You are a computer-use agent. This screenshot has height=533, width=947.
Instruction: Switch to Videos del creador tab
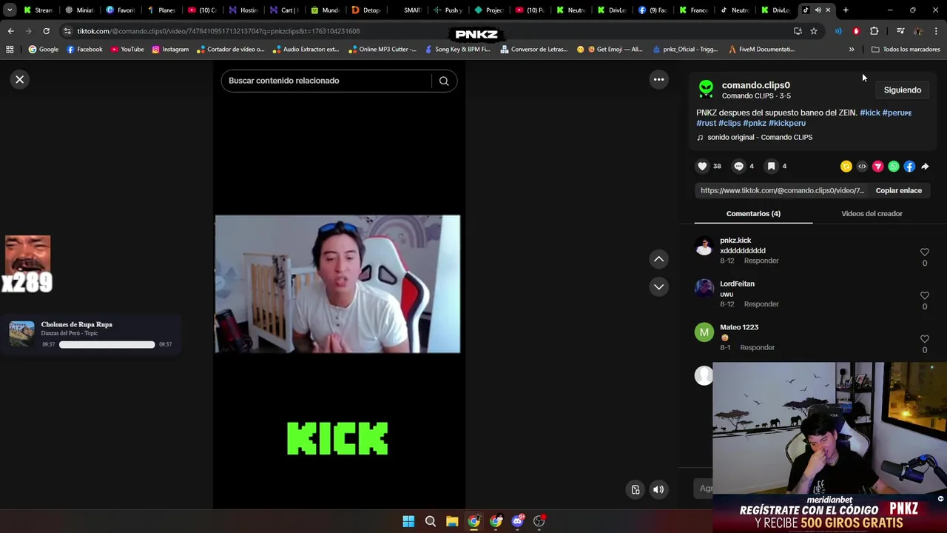point(872,213)
